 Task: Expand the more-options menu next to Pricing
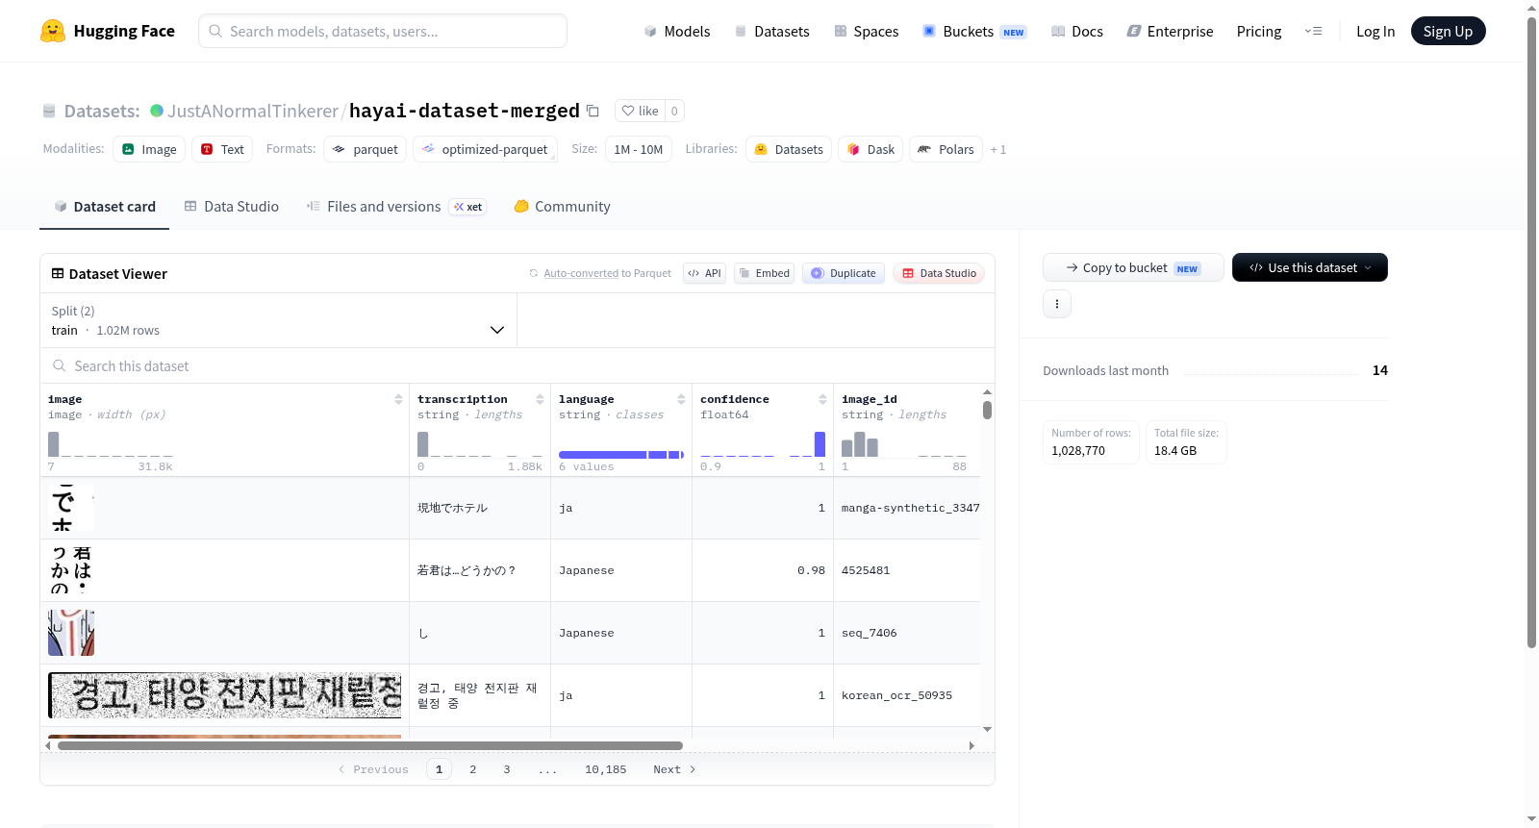(x=1313, y=32)
